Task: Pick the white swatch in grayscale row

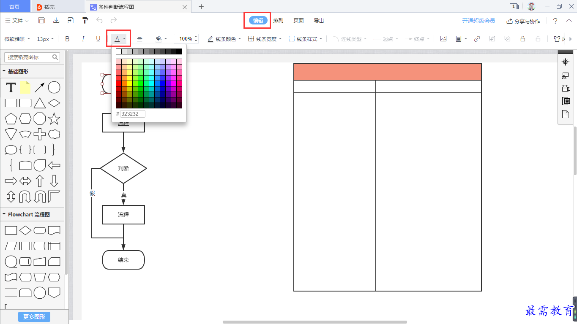Action: pos(119,51)
